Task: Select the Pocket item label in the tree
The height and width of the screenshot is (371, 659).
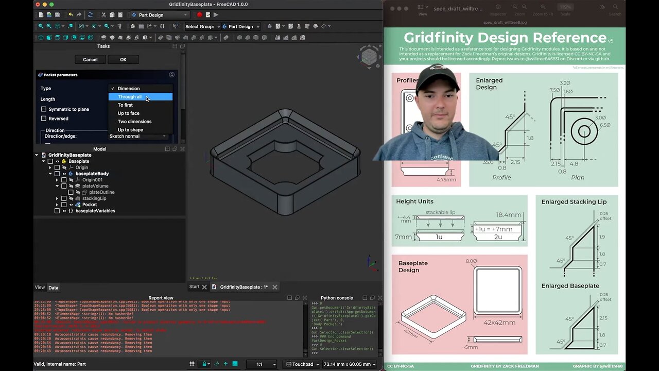Action: coord(89,205)
